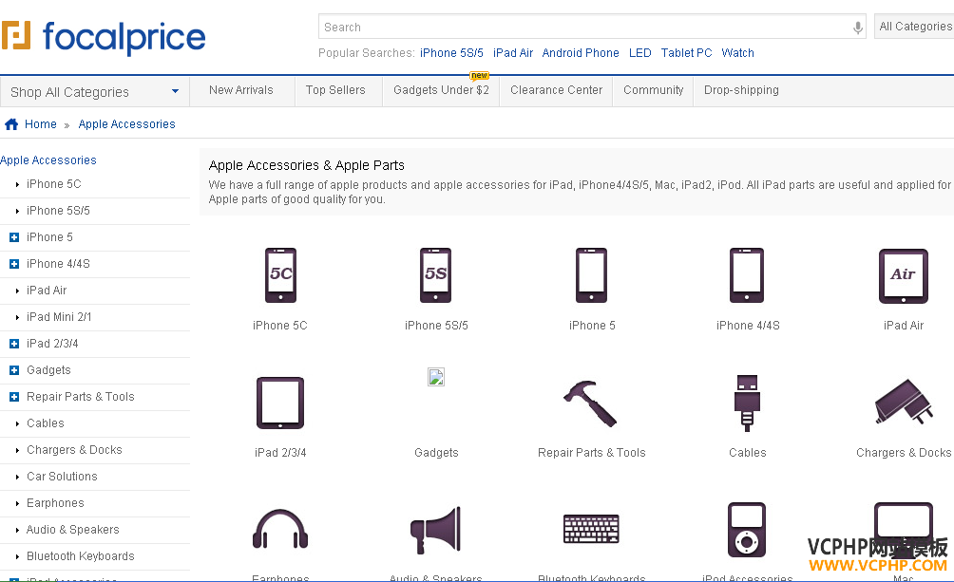This screenshot has width=954, height=582.
Task: Select Cables in the sidebar
Action: pyautogui.click(x=45, y=423)
